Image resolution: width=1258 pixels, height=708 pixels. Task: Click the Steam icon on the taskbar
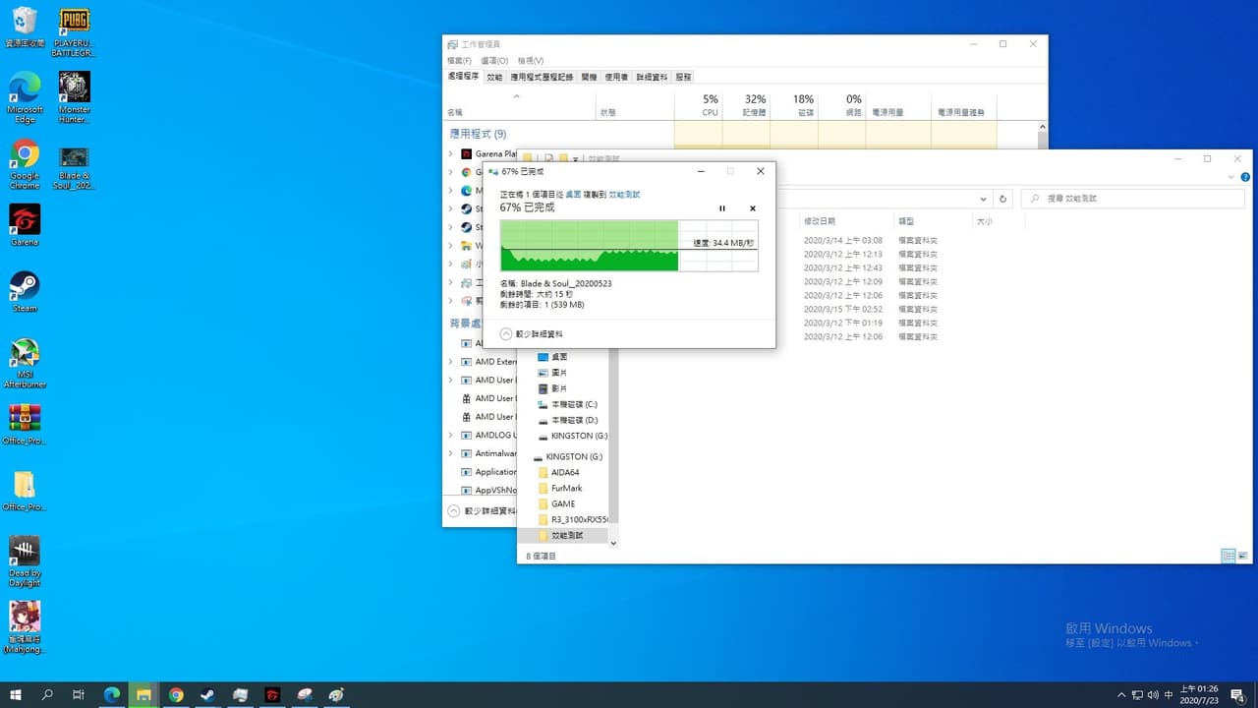(208, 694)
